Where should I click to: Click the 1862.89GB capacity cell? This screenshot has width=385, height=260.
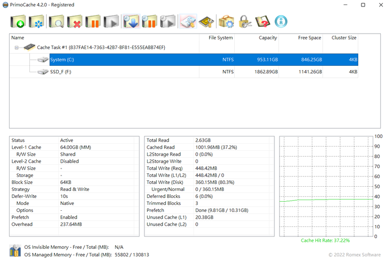coord(266,72)
